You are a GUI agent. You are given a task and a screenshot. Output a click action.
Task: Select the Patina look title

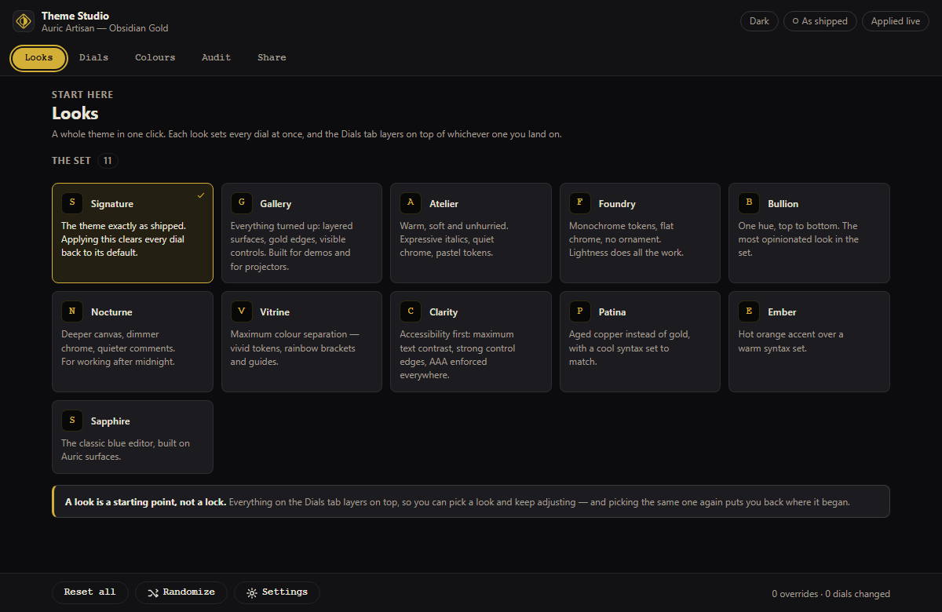(612, 312)
